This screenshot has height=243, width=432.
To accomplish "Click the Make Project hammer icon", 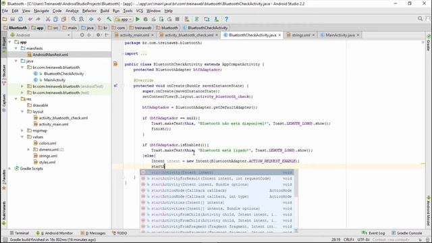I will pyautogui.click(x=109, y=20).
